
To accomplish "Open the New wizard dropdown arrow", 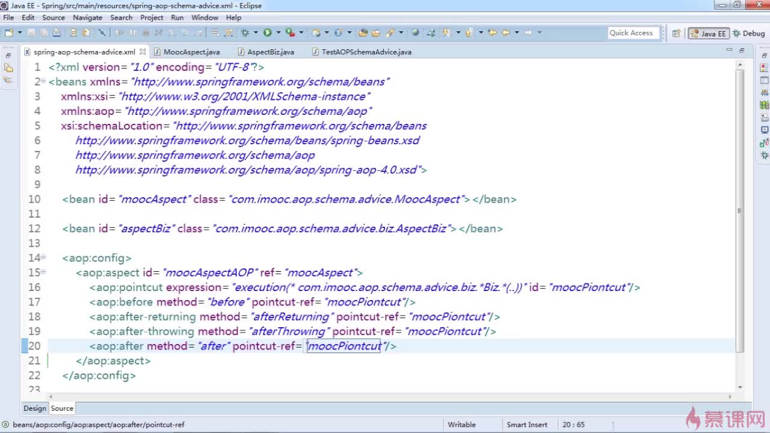I will pyautogui.click(x=20, y=32).
